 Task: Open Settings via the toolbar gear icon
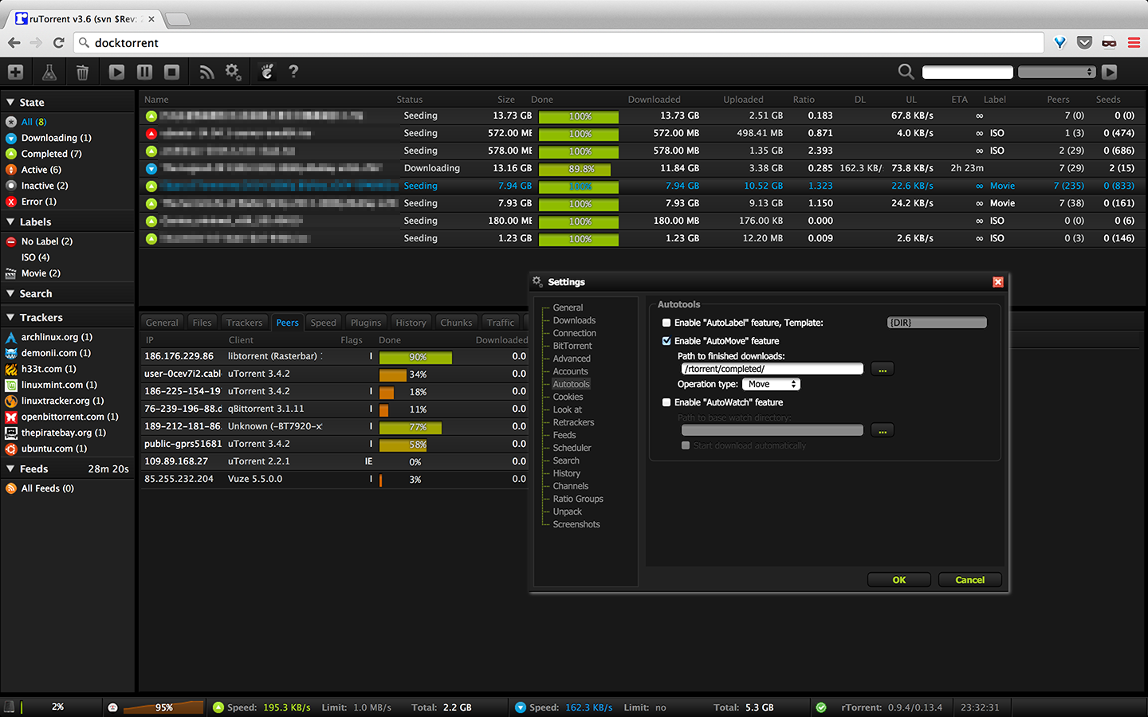tap(233, 72)
